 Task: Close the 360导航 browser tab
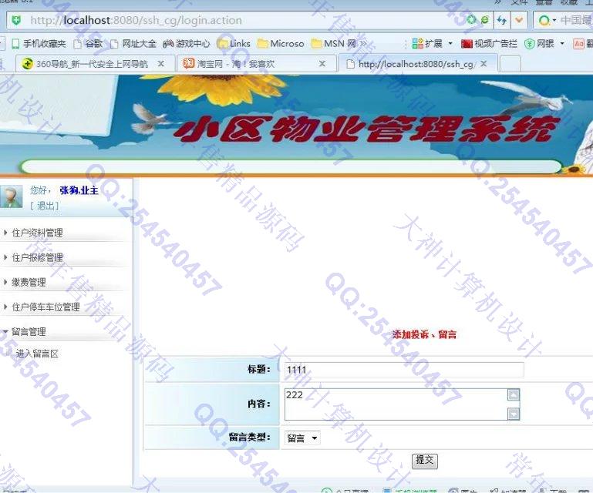161,64
